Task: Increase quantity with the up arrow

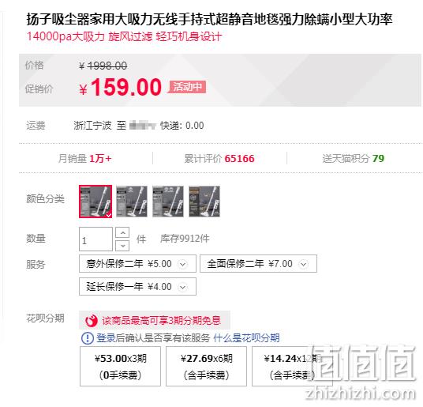Action: point(122,232)
